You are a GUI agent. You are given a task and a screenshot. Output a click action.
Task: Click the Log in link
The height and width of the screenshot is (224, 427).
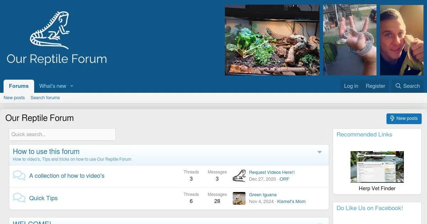[x=351, y=86]
